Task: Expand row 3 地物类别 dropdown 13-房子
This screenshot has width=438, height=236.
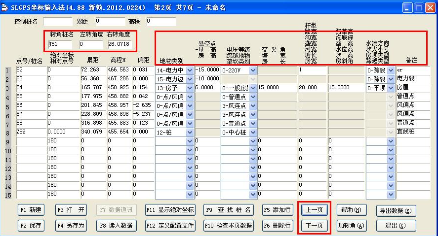Action: [x=190, y=88]
